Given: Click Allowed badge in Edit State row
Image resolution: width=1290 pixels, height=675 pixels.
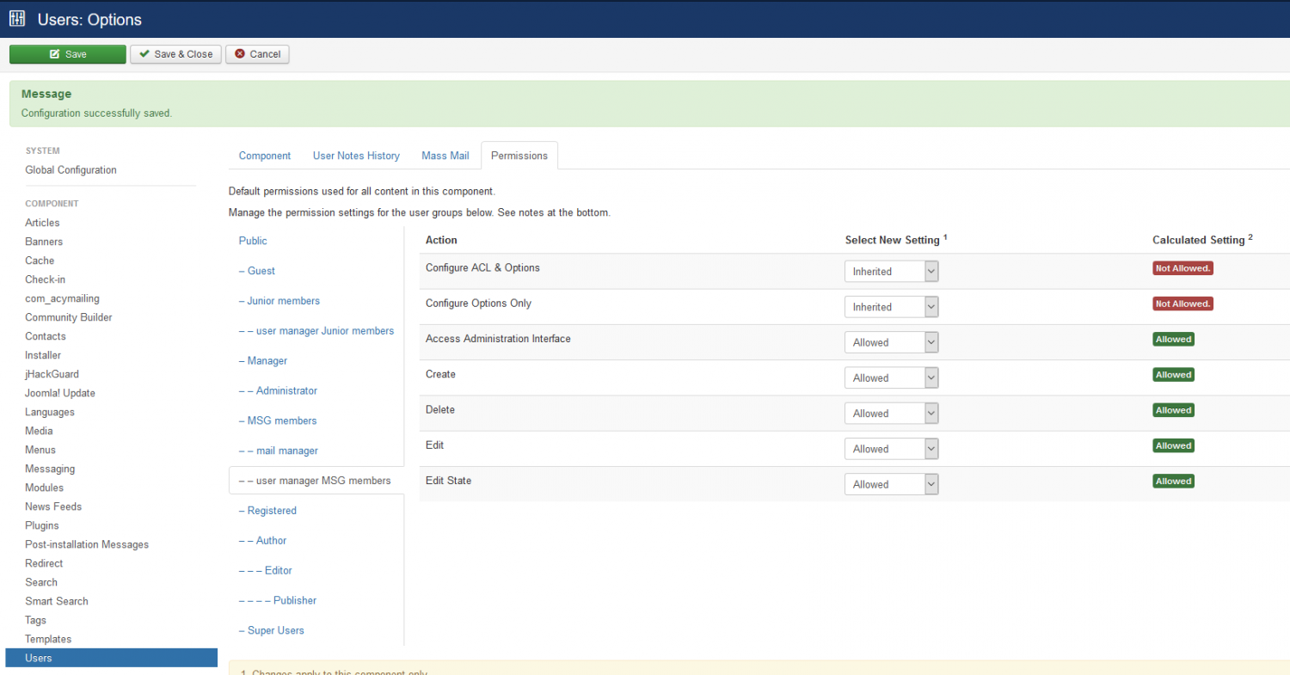Looking at the screenshot, I should (x=1173, y=482).
